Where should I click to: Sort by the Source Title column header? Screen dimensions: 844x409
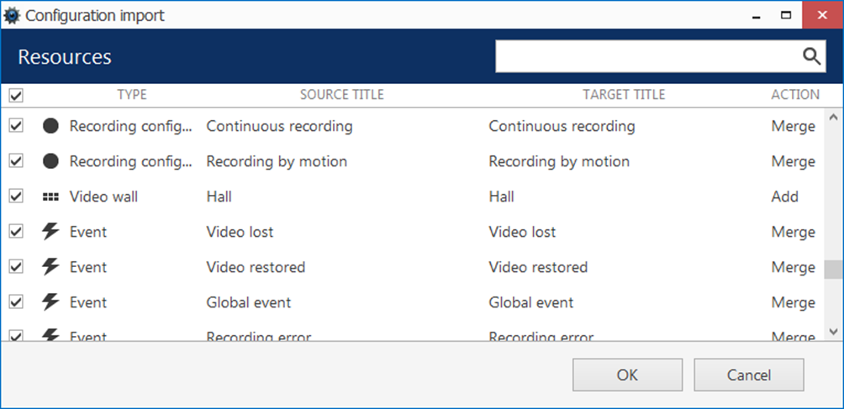coord(341,95)
